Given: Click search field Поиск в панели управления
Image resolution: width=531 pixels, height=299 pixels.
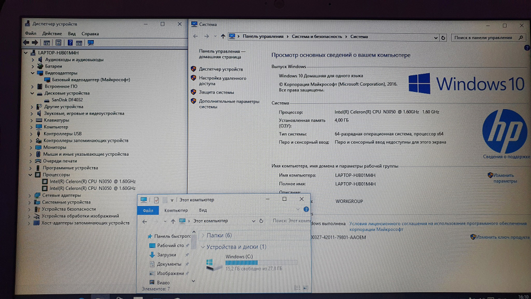Looking at the screenshot, I should pos(489,38).
